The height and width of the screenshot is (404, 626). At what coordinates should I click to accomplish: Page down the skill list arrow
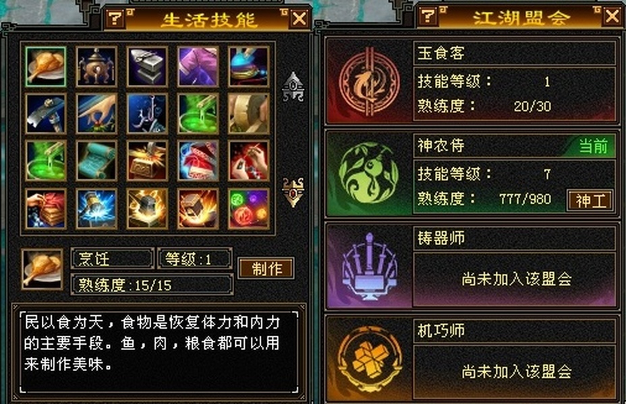click(293, 192)
